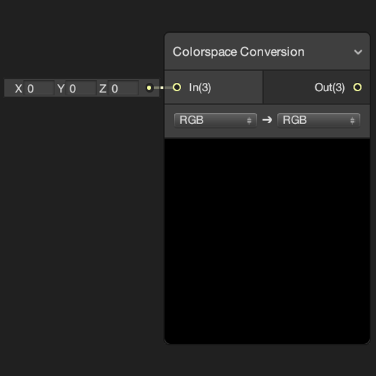
Task: Collapse the Colorspace Conversion node preview chevron
Action: [358, 52]
